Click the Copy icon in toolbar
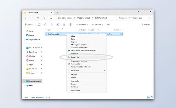Image resolution: width=176 pixels, height=108 pixels. pyautogui.click(x=45, y=25)
